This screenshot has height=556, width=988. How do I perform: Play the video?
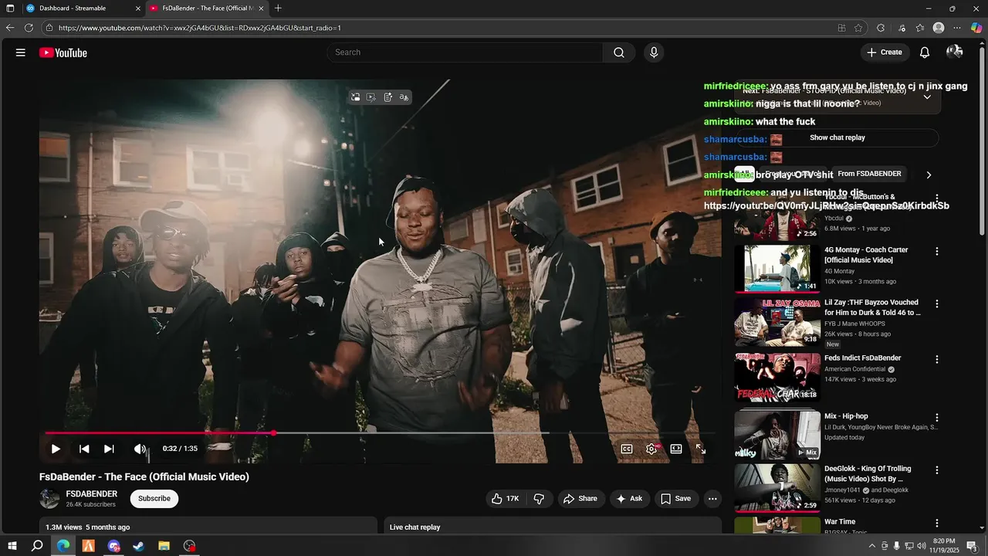pyautogui.click(x=56, y=449)
